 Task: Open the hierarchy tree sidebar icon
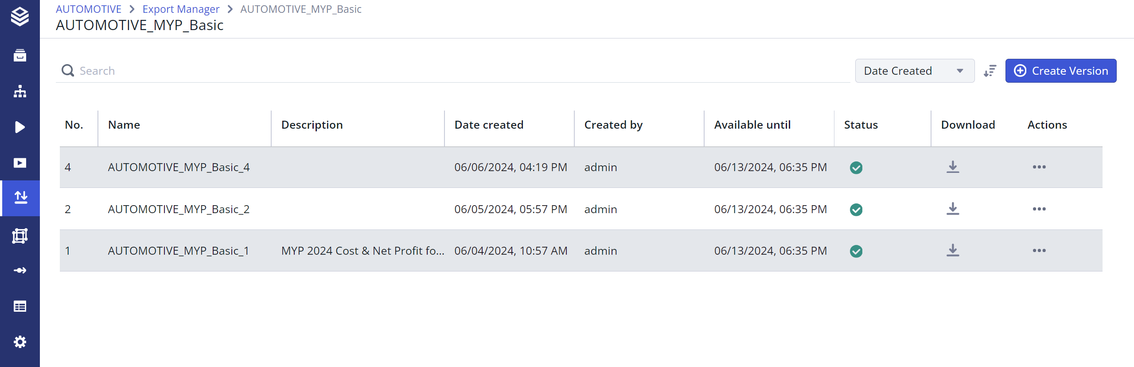(20, 92)
